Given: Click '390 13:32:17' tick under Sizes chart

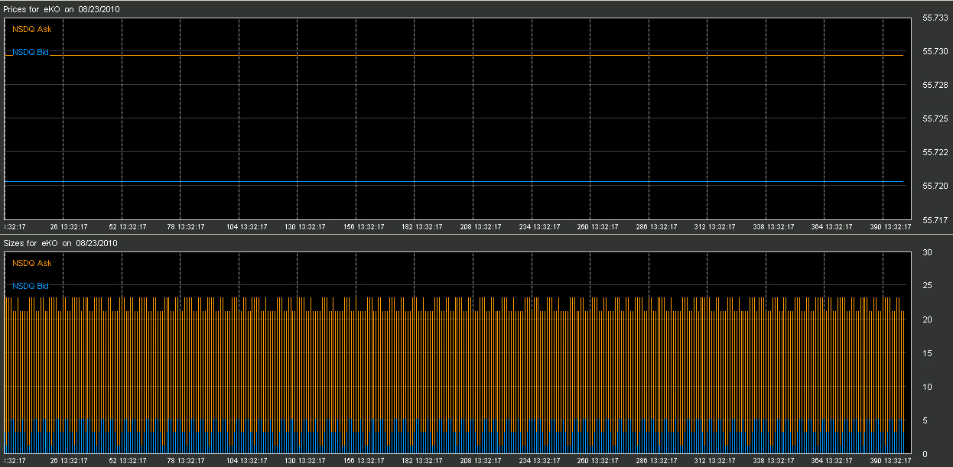Looking at the screenshot, I should [890, 461].
